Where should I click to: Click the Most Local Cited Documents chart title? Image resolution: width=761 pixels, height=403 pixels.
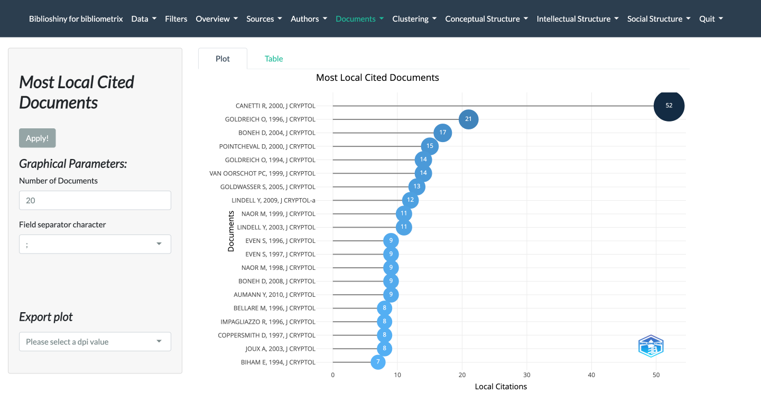[x=377, y=78]
